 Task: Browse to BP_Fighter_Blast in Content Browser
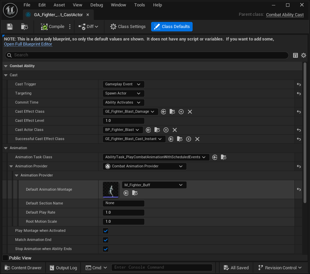click(157, 130)
